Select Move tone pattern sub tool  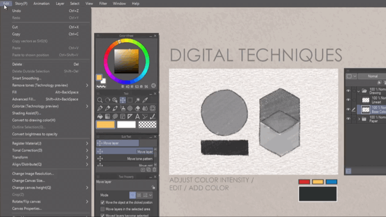125,159
